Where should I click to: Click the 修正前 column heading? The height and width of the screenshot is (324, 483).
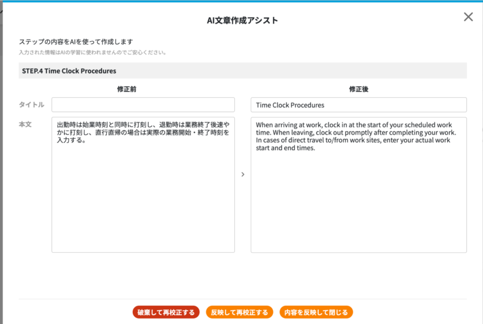(127, 89)
